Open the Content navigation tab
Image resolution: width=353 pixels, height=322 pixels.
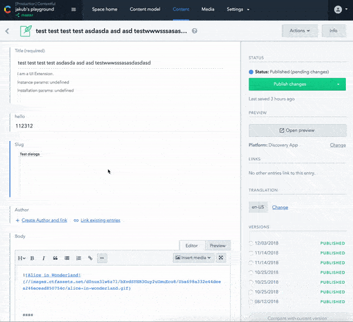181,9
